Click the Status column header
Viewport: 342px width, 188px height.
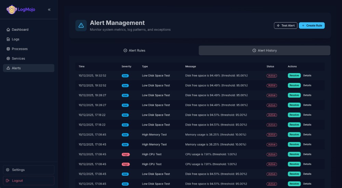click(270, 67)
